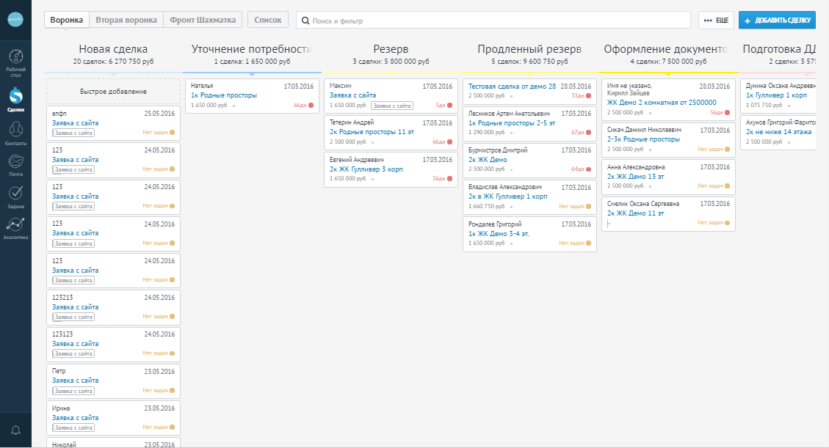The width and height of the screenshot is (829, 448).
Task: Open the deal 2к ЖК Демо
Action: pyautogui.click(x=488, y=159)
